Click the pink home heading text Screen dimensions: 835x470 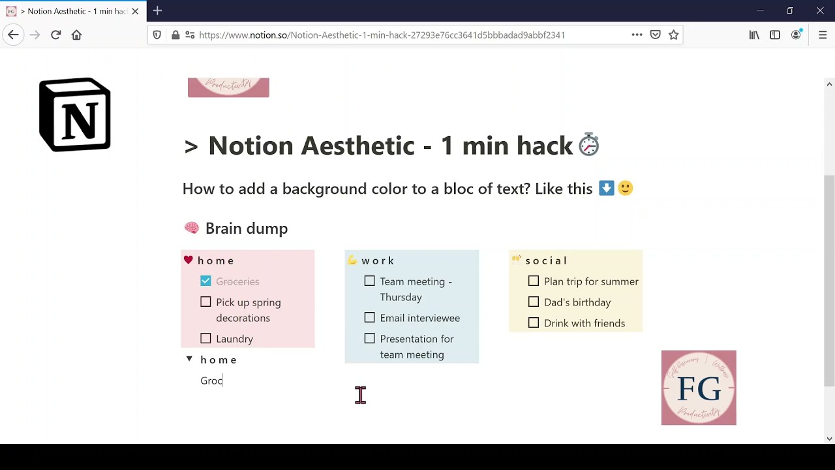coord(216,260)
